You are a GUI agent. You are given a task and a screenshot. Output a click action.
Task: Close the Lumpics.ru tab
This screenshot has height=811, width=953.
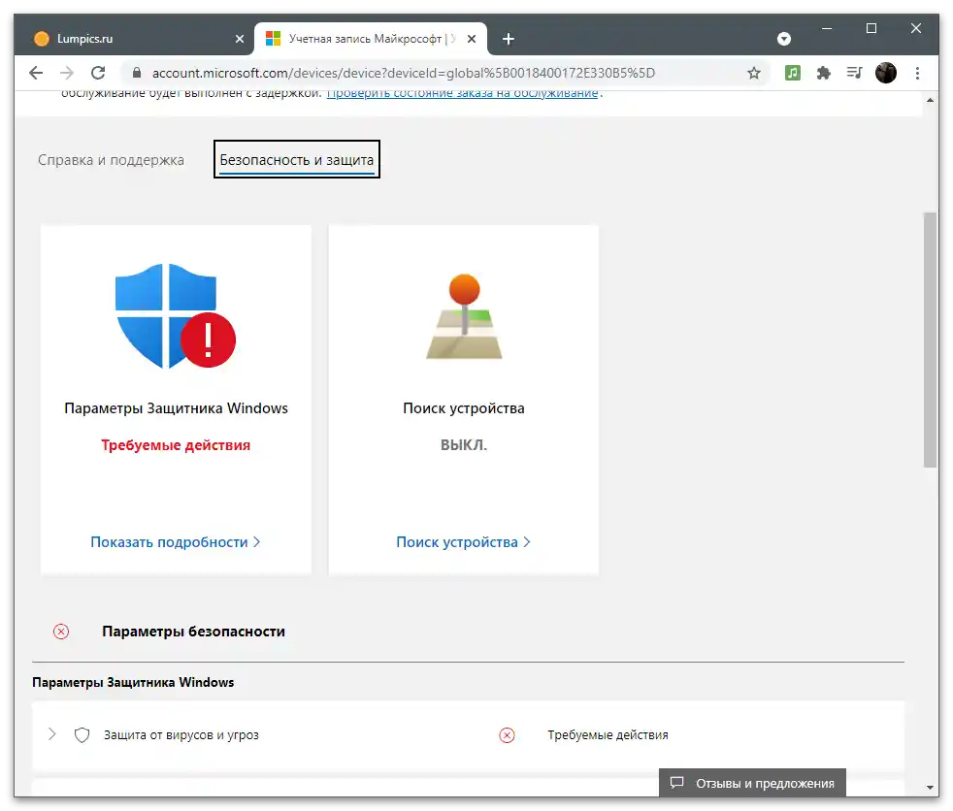[240, 39]
